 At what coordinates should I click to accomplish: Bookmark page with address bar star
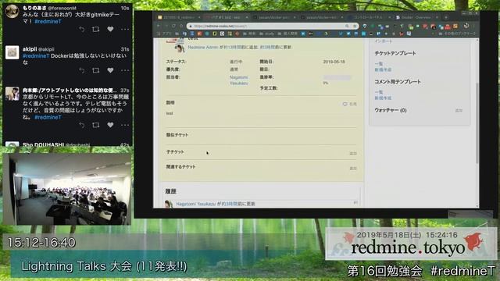point(355,26)
